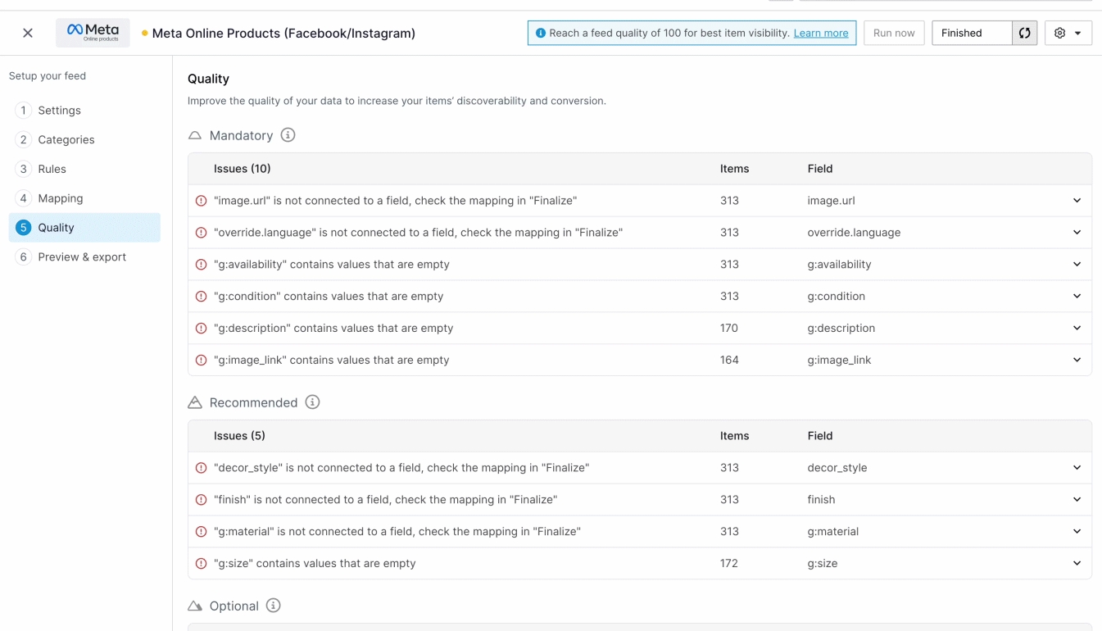Click the refresh icon beside Finished status
The image size is (1102, 631).
click(x=1024, y=33)
